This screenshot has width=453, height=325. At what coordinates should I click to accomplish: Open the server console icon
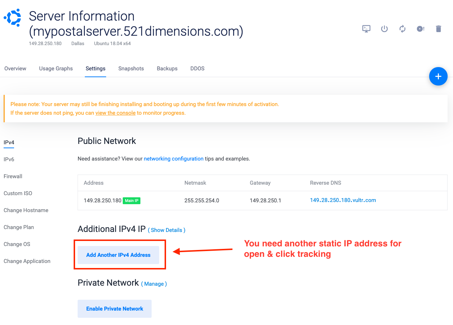pyautogui.click(x=366, y=29)
